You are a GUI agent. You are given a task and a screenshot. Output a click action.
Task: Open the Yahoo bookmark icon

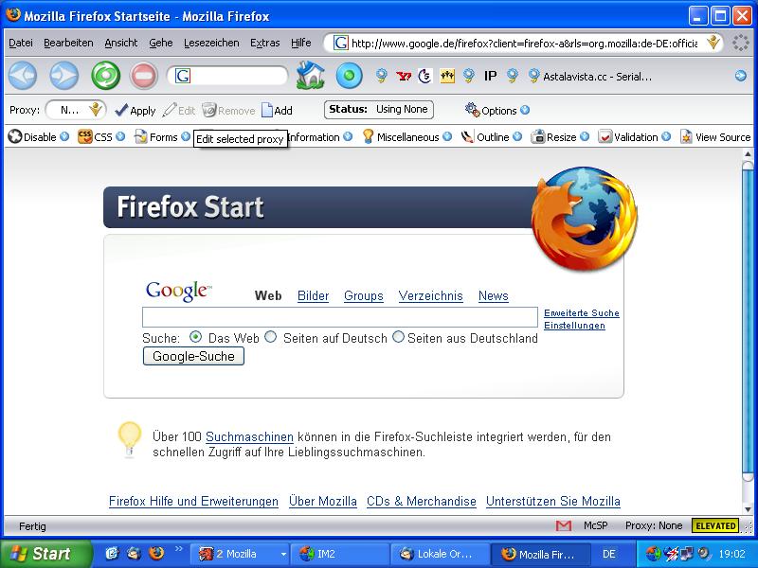click(404, 76)
